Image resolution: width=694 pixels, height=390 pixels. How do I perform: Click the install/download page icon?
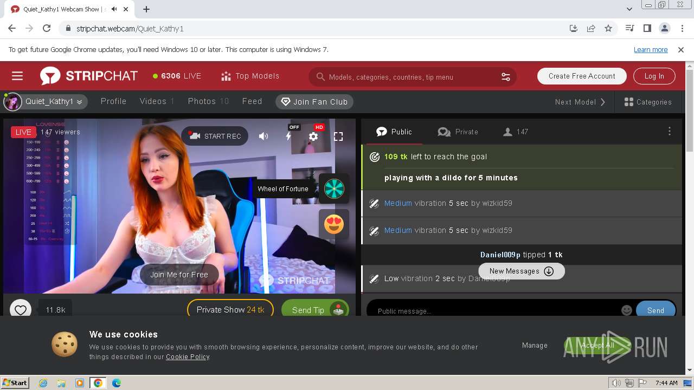pos(574,29)
